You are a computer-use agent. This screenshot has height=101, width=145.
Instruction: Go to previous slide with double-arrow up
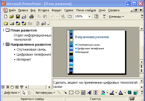click(x=142, y=66)
